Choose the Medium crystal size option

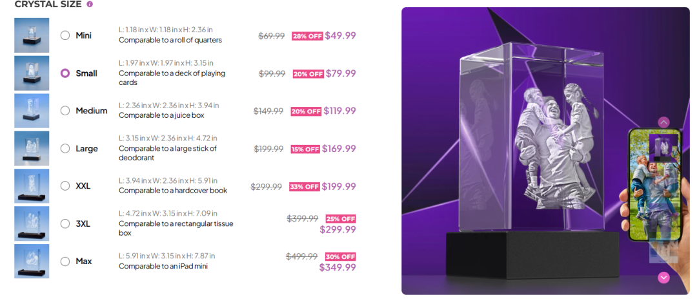(65, 111)
